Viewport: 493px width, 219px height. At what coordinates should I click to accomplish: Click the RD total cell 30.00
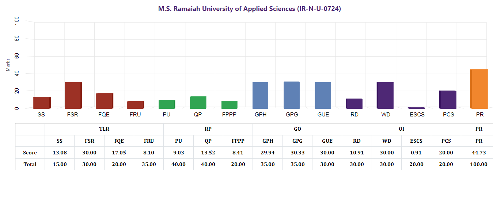357,164
